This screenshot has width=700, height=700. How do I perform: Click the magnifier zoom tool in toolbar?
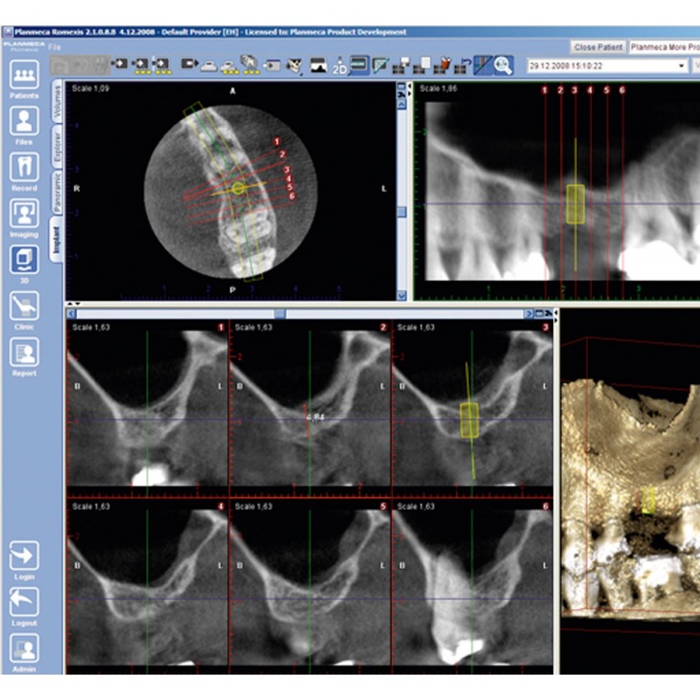tap(502, 64)
